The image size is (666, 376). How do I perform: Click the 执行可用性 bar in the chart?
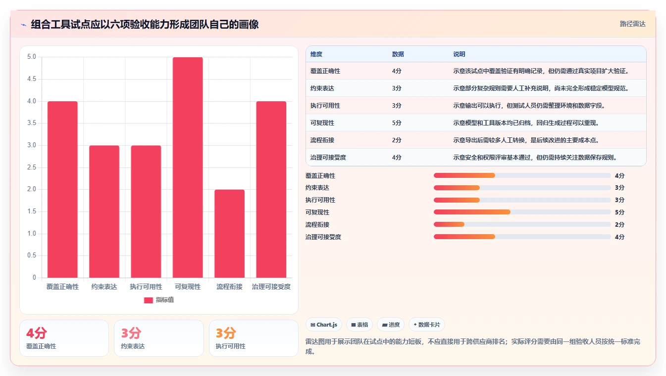click(x=146, y=211)
